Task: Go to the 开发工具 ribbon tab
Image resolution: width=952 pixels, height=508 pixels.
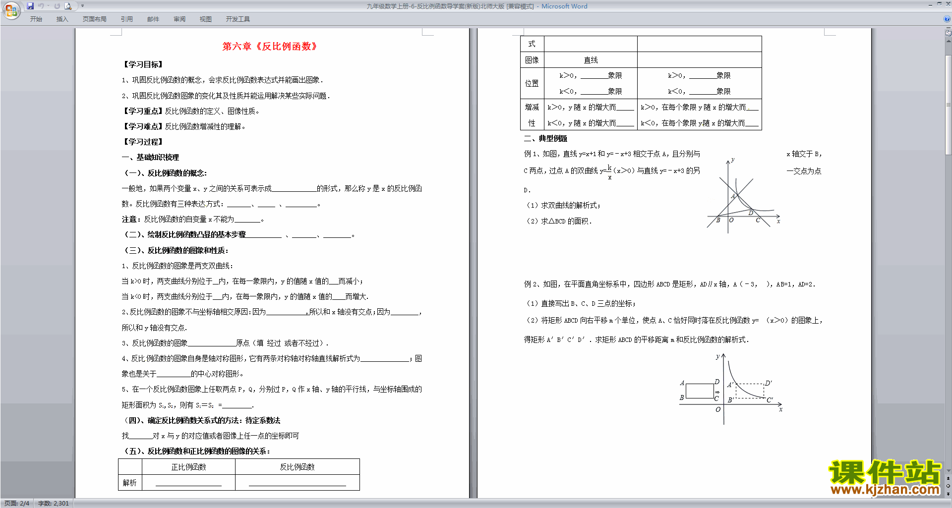Action: pyautogui.click(x=238, y=19)
